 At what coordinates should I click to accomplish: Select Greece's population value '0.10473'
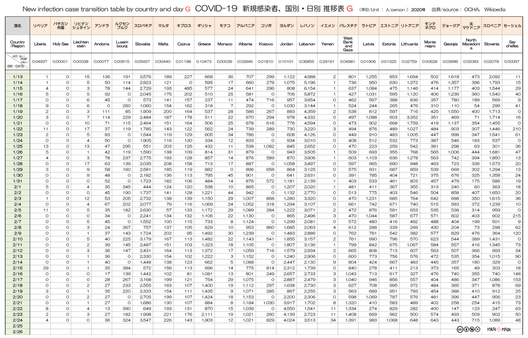click(x=204, y=62)
